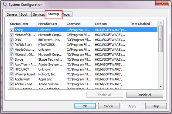Sort by Command column header
Screen dimensions: 172x114
pos(79,24)
